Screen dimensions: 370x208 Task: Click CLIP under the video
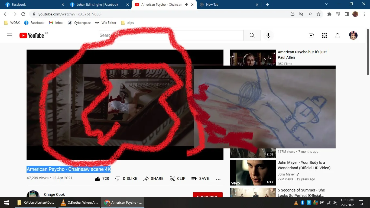[x=178, y=178]
